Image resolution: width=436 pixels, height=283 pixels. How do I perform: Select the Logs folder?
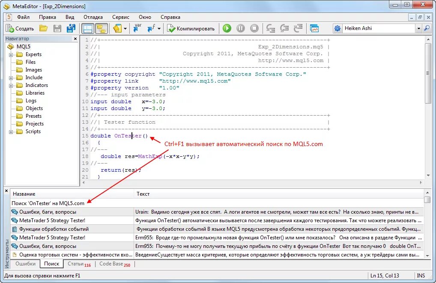click(x=31, y=101)
